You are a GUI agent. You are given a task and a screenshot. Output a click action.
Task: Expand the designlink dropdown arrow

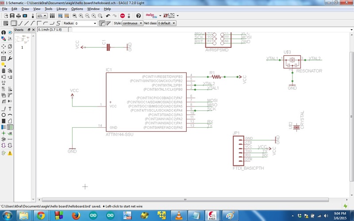click(160, 16)
